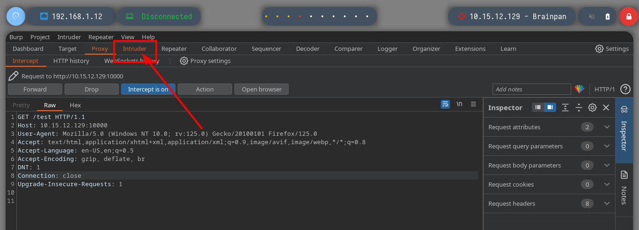Click the 'User-Agent' header line
The width and height of the screenshot is (639, 230).
[x=167, y=134]
